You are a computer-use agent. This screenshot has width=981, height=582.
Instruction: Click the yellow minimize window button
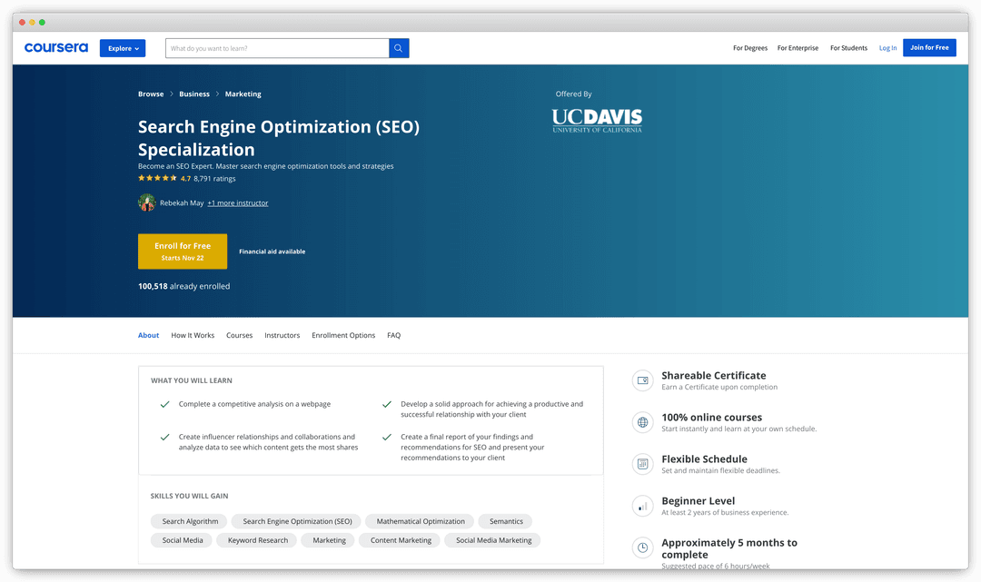[x=32, y=22]
